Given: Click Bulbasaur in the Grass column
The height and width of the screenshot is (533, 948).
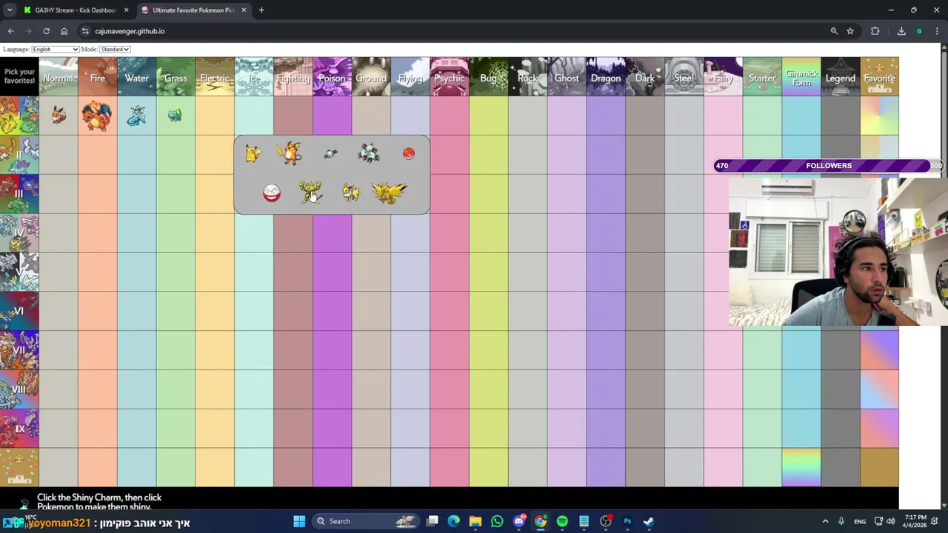Looking at the screenshot, I should tap(175, 115).
